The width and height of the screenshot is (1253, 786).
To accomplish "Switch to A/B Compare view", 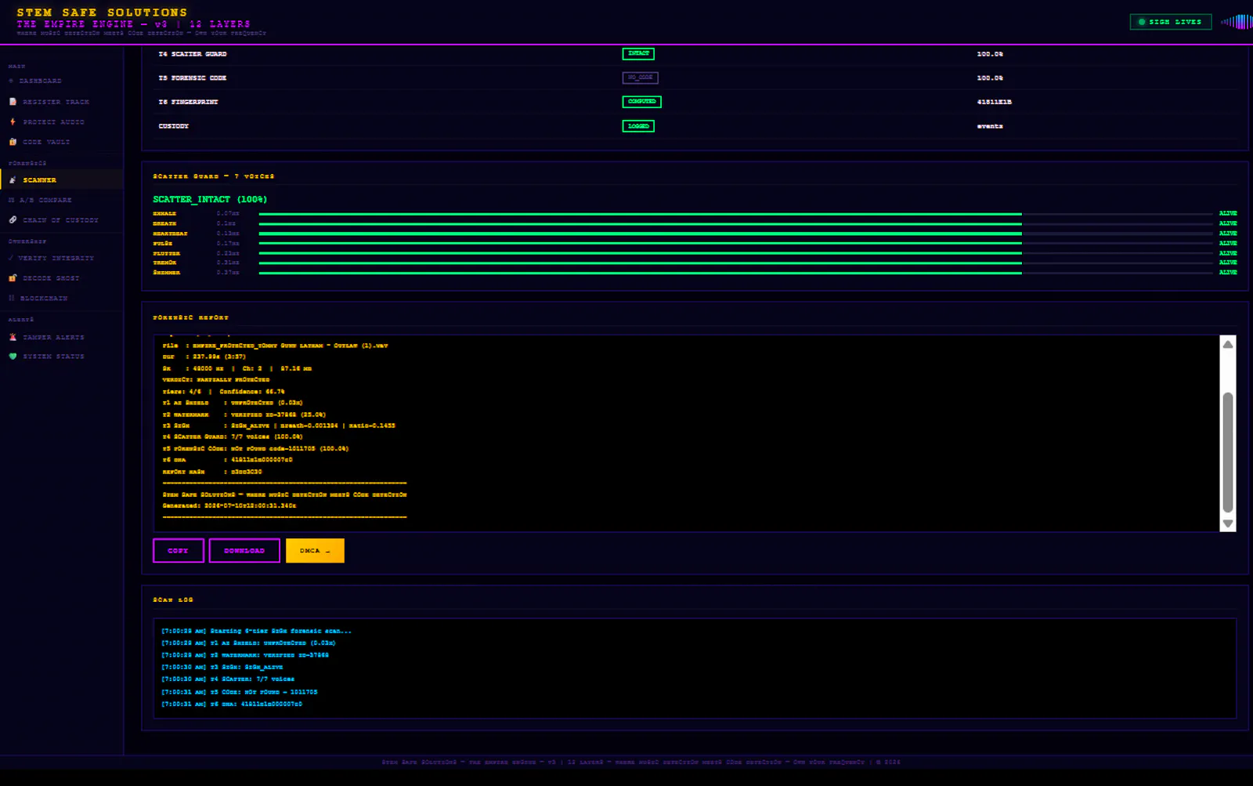I will [x=45, y=200].
